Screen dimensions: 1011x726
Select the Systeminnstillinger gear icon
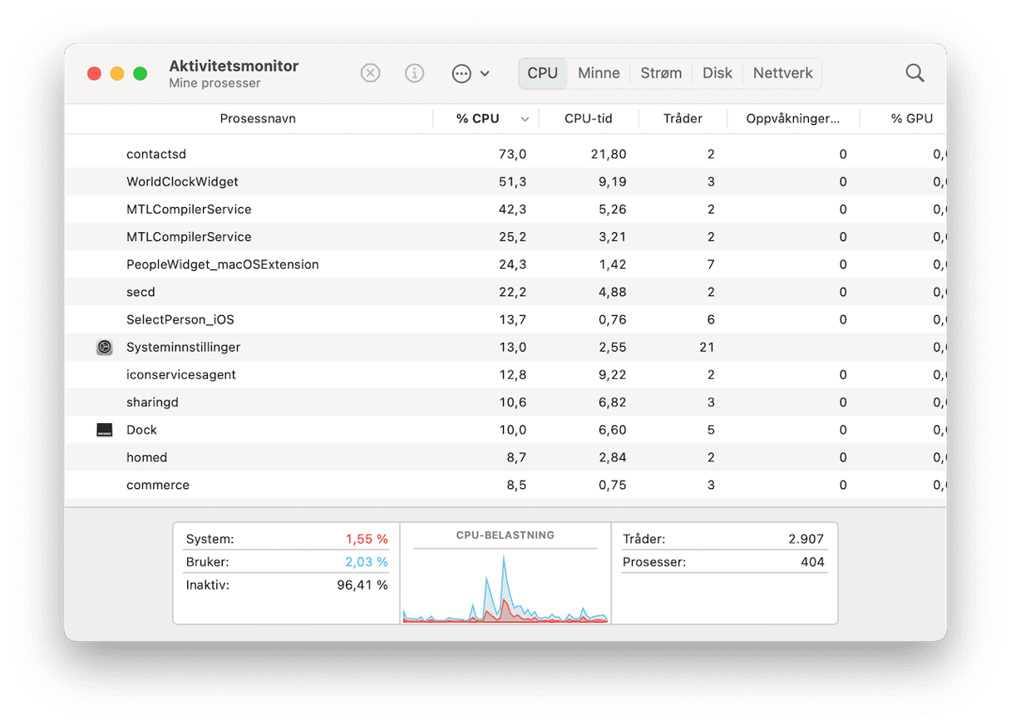[104, 348]
